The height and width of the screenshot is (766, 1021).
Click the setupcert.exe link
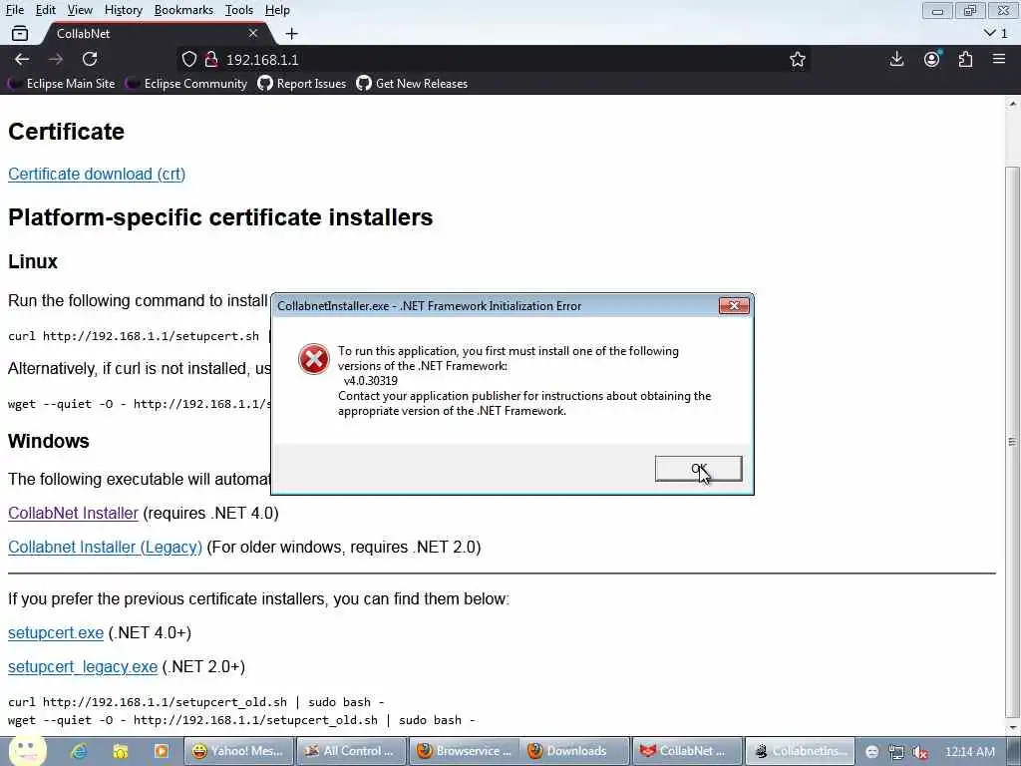[56, 632]
